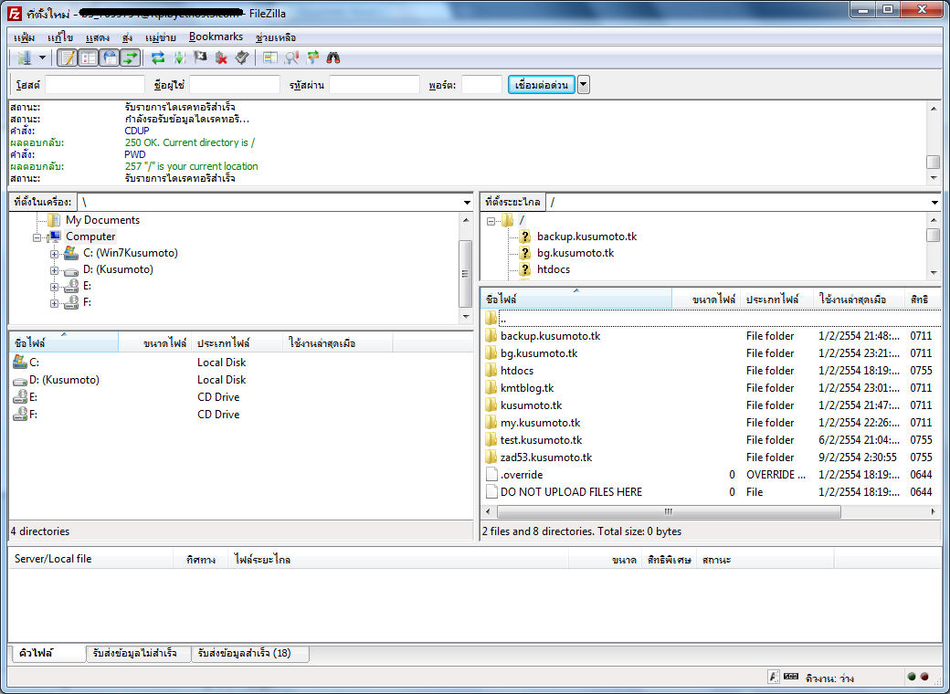Click the remote file list horizontal scrollbar
The image size is (950, 694).
pyautogui.click(x=669, y=511)
